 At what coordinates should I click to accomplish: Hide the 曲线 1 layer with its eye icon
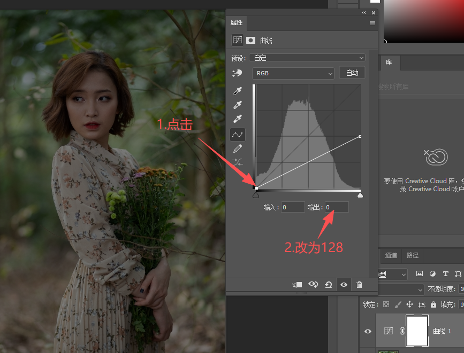[368, 331]
